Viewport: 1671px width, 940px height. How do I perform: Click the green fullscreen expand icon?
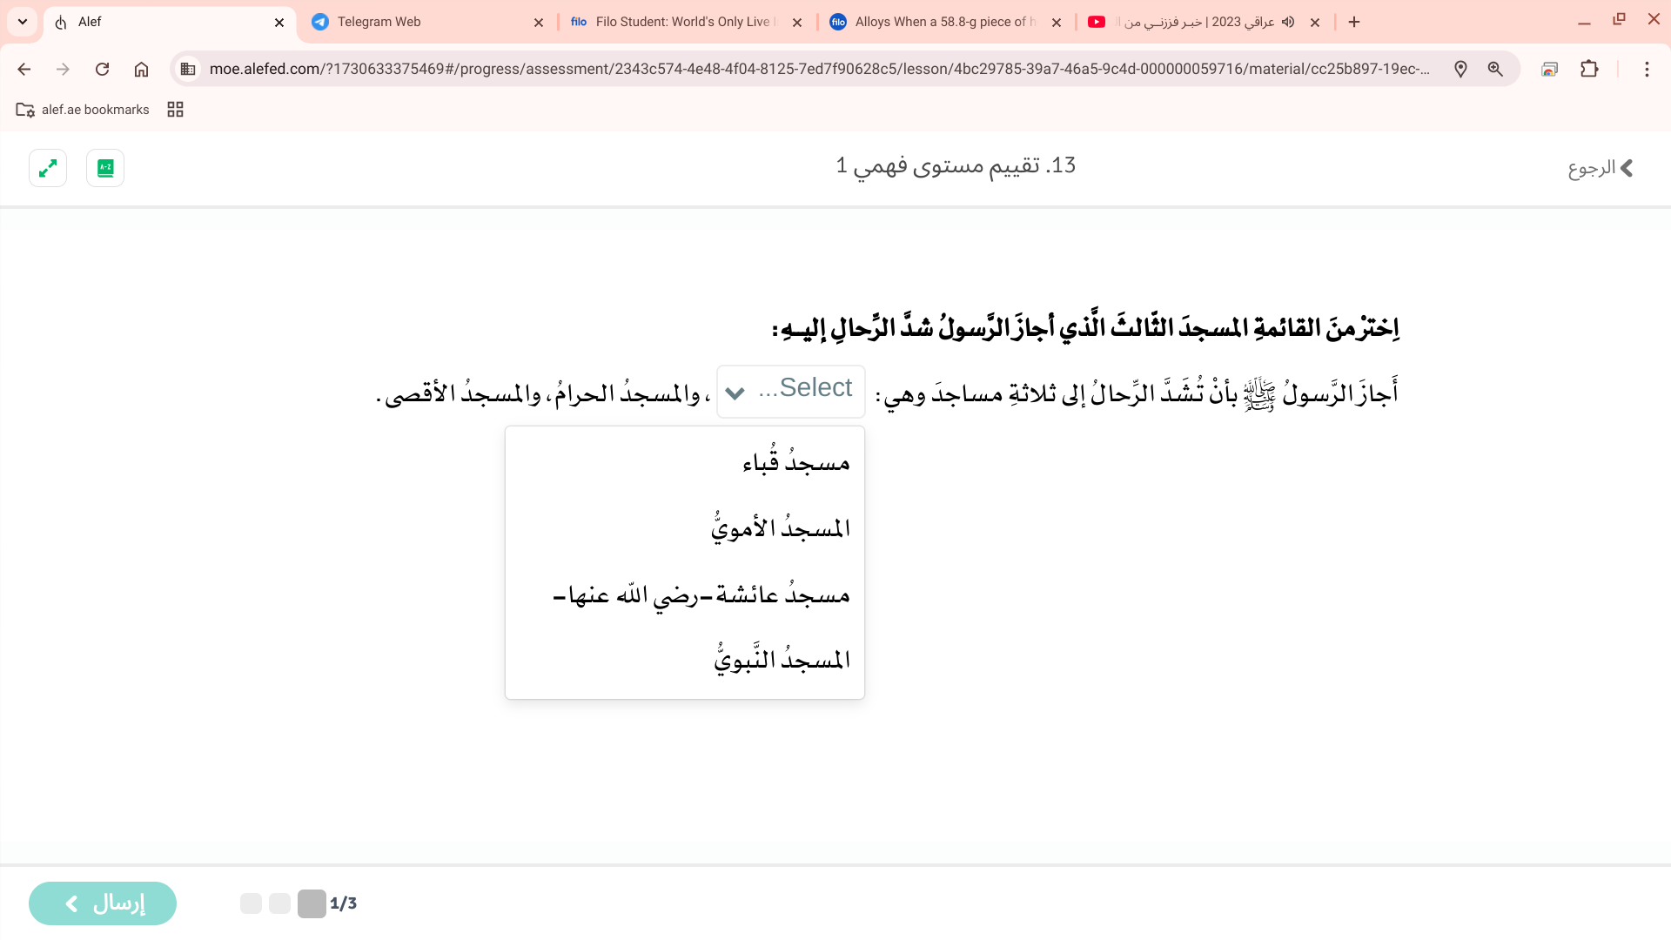[48, 168]
